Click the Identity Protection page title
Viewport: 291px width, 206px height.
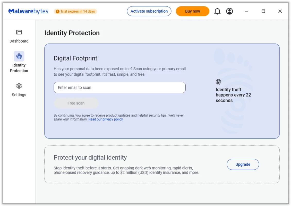pyautogui.click(x=72, y=33)
